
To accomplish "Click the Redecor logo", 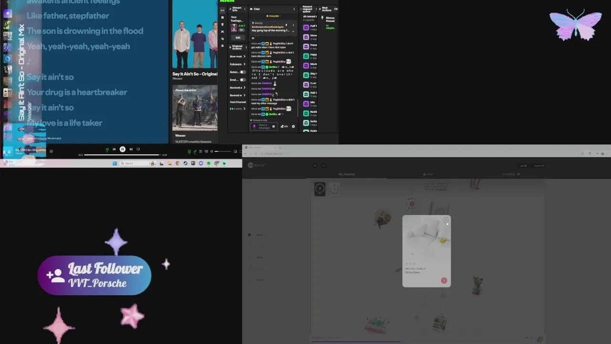I will (x=256, y=165).
